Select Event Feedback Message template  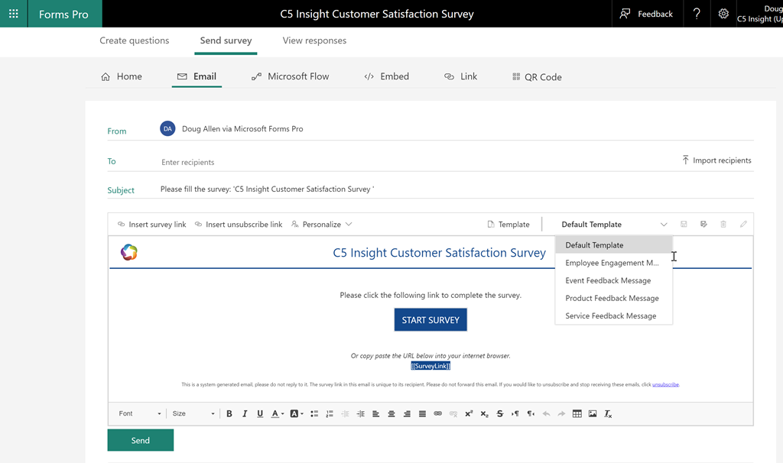coord(614,280)
